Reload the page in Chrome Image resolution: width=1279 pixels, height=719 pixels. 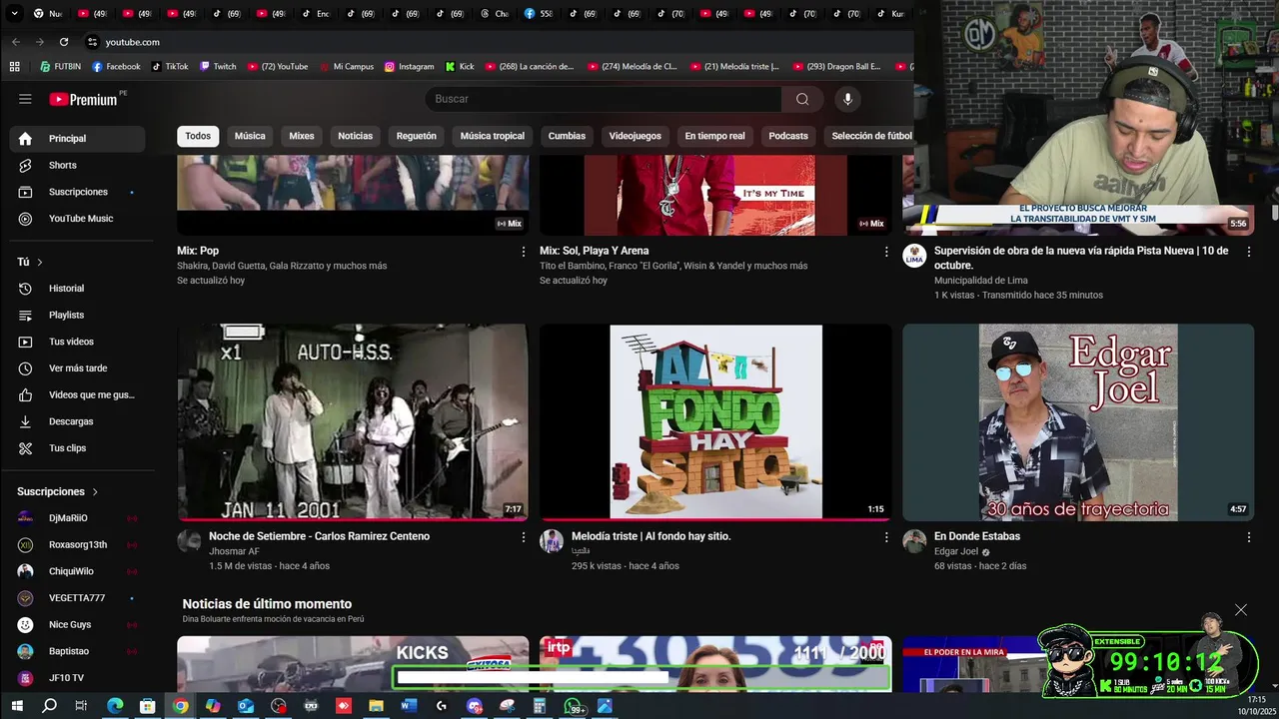pos(64,42)
